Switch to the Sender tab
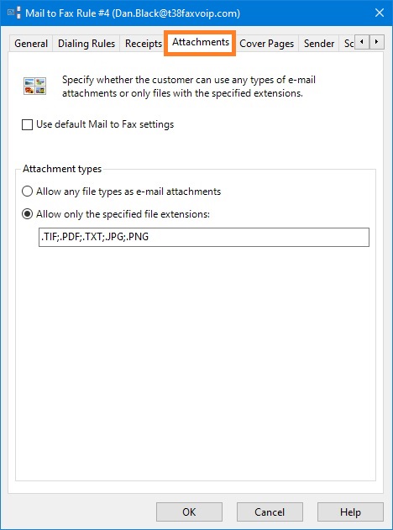The width and height of the screenshot is (393, 530). (318, 44)
